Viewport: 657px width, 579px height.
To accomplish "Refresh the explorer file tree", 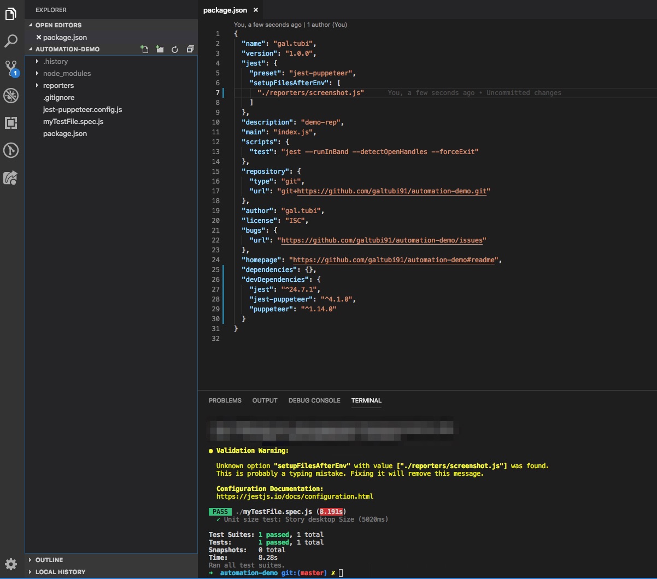I will tap(175, 49).
